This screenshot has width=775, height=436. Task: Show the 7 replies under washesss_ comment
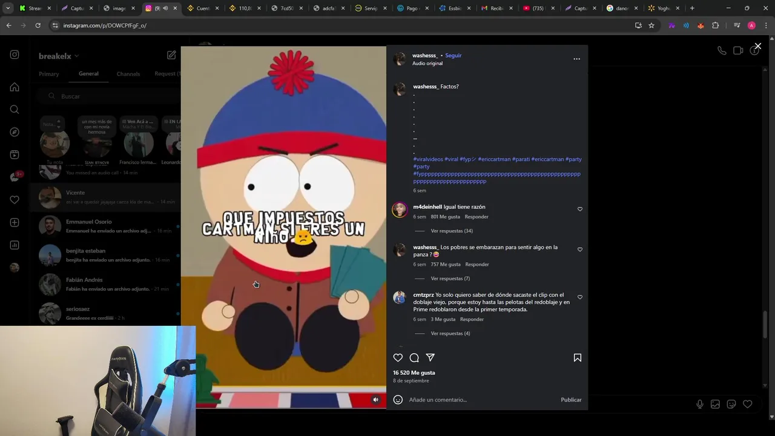coord(450,279)
